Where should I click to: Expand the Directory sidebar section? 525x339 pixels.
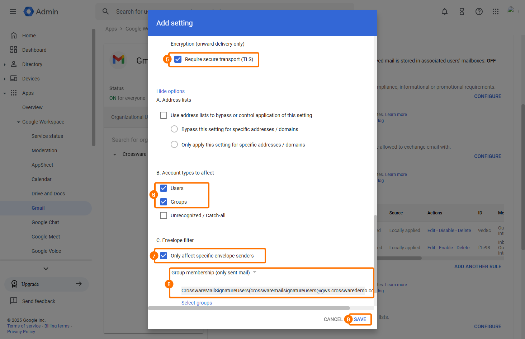pyautogui.click(x=5, y=65)
